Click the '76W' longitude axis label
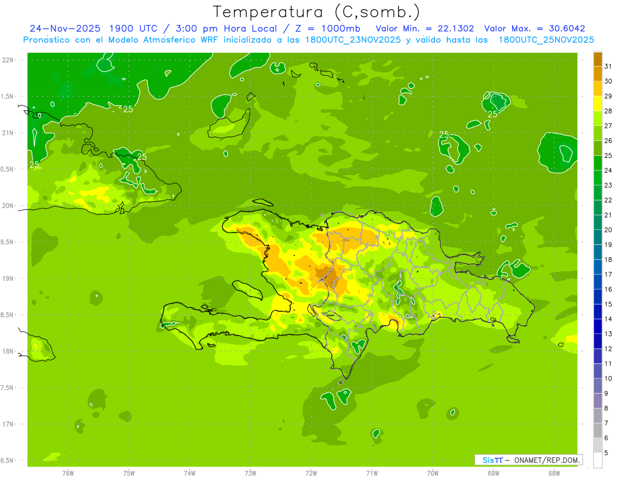 (68, 473)
